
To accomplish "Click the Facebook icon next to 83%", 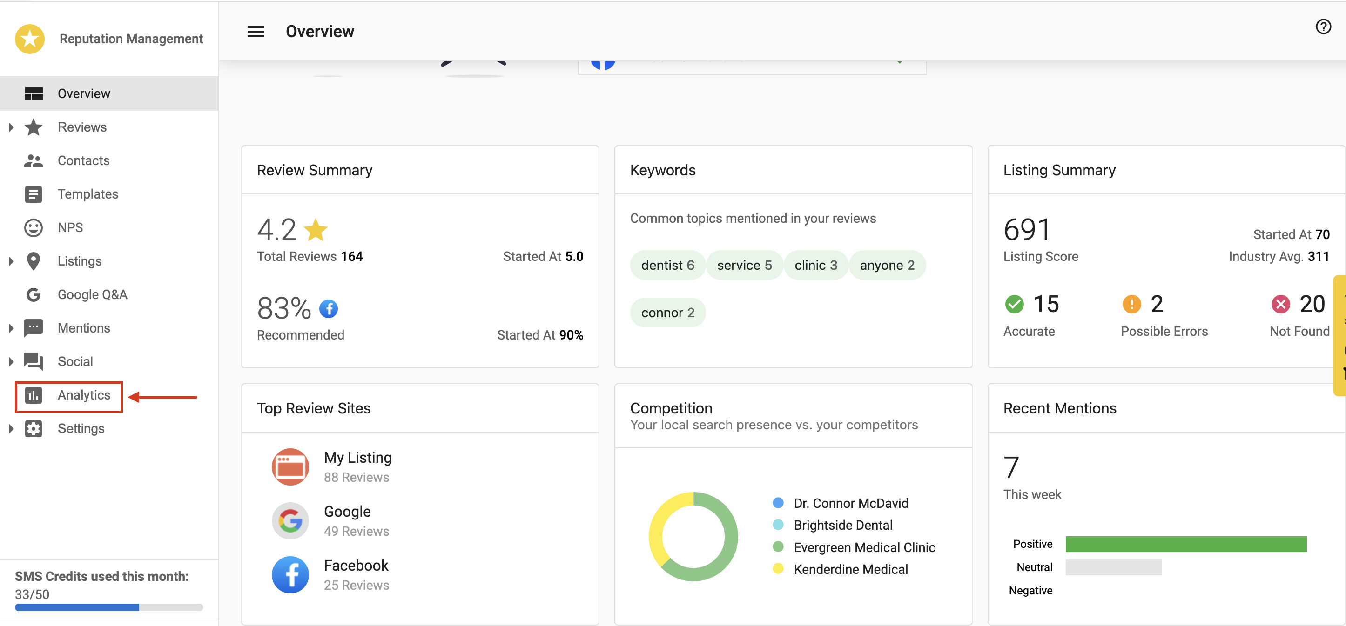I will tap(328, 308).
